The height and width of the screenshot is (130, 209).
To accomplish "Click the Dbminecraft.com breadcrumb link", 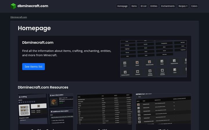I will 19,17.
